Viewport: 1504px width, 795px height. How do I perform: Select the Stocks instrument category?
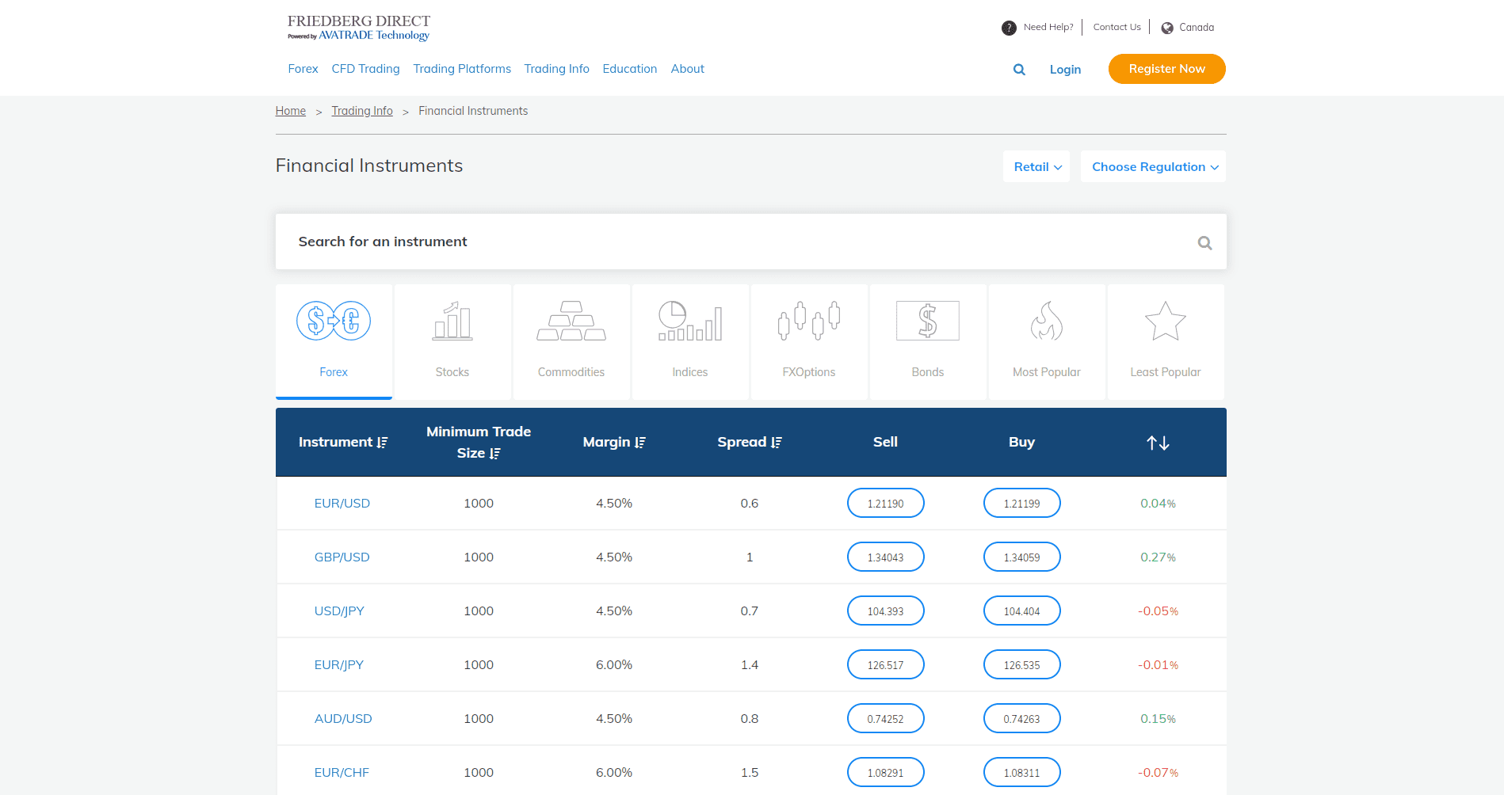(452, 342)
